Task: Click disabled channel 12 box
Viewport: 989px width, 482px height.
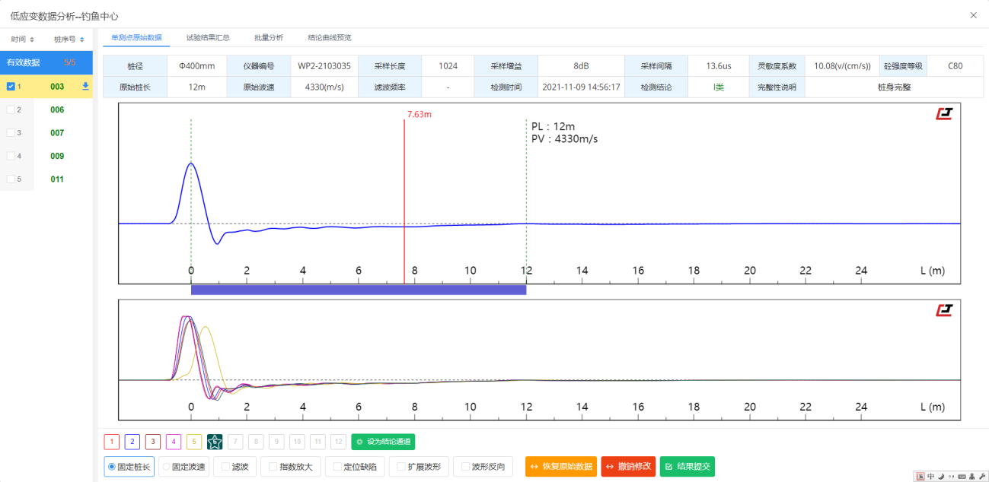Action: click(338, 442)
